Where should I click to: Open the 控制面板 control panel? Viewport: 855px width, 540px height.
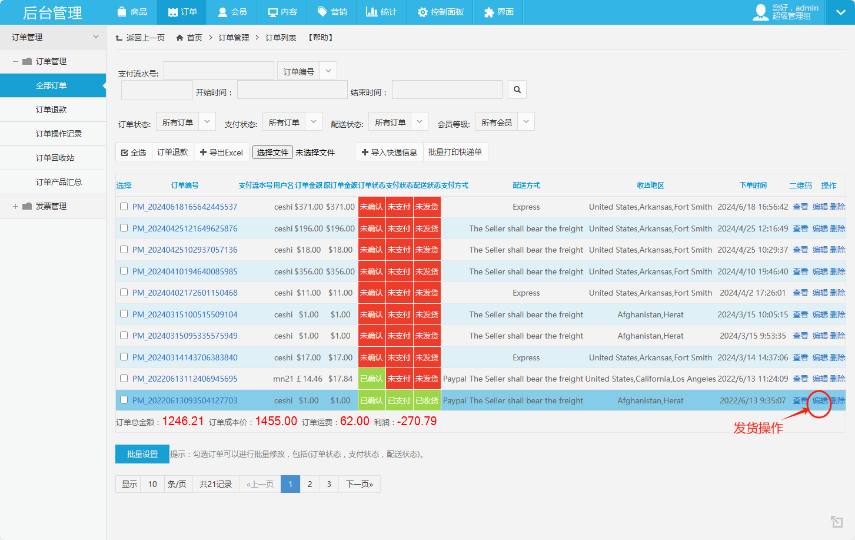tap(440, 12)
